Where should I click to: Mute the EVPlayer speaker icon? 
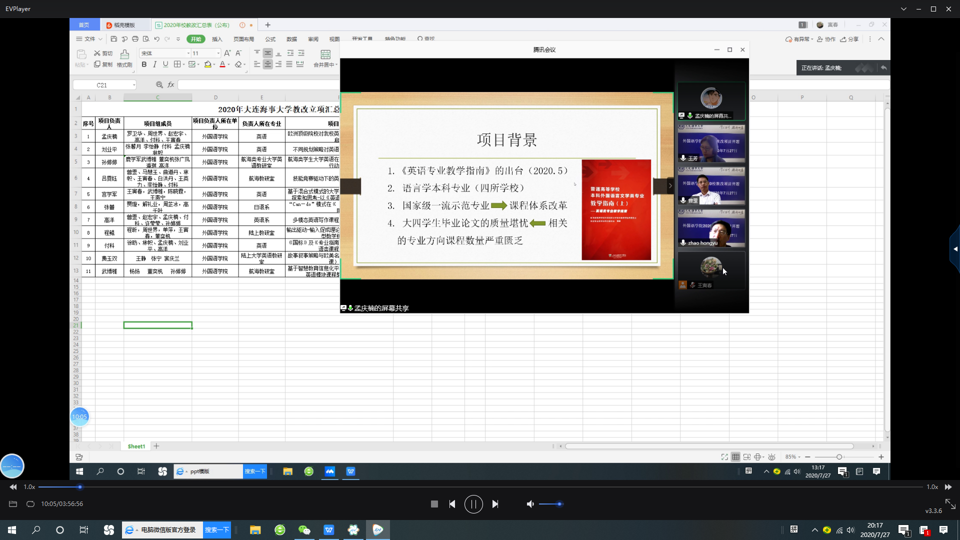point(530,504)
